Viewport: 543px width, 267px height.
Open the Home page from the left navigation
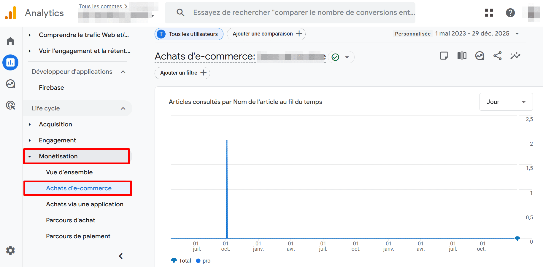click(x=10, y=41)
